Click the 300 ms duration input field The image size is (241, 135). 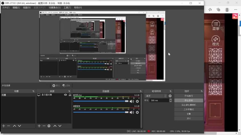coord(159,100)
